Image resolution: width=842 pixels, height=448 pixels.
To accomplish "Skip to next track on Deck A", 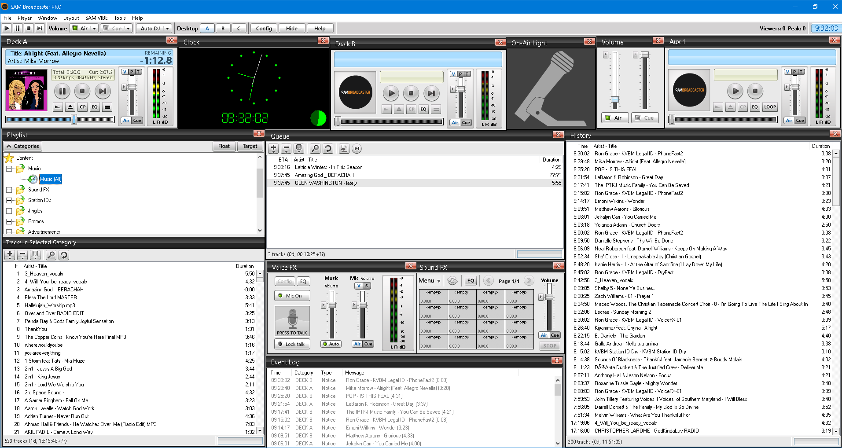I will pyautogui.click(x=103, y=91).
